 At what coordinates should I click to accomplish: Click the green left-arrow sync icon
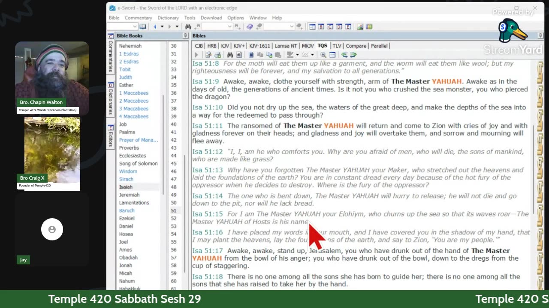coord(344,55)
